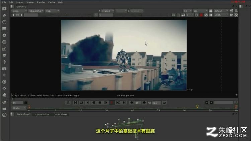Open the Color nodes toolbar menu
Viewport: 251px width, 141px height.
click(x=4, y=35)
